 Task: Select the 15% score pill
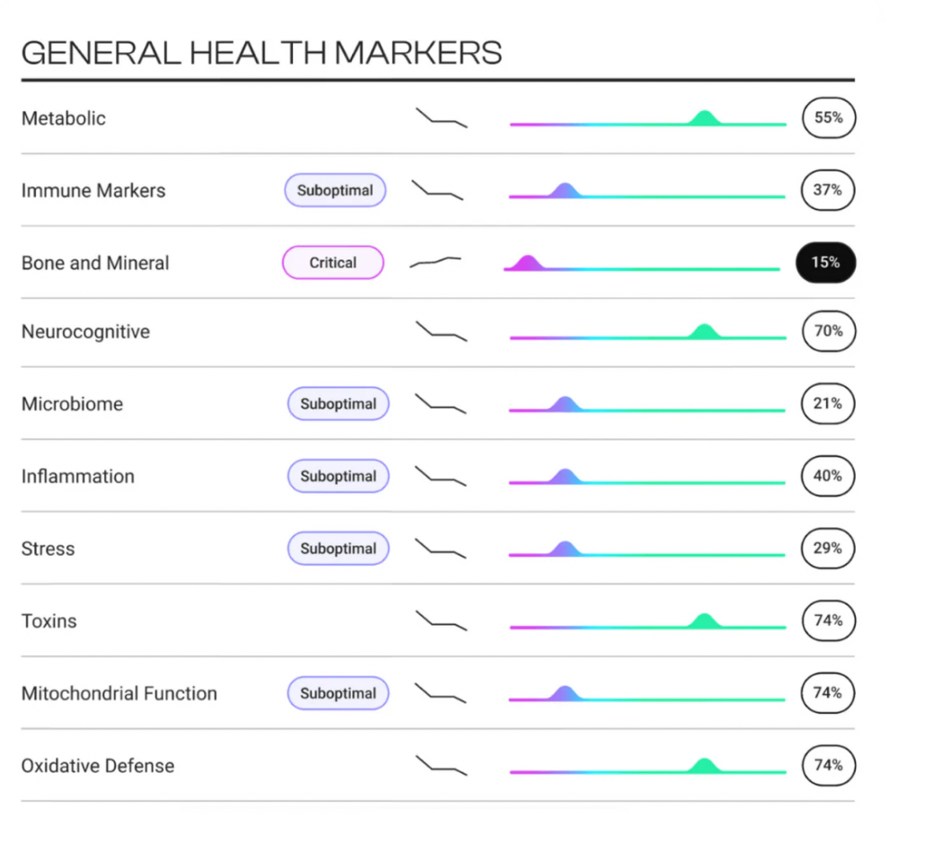825,263
